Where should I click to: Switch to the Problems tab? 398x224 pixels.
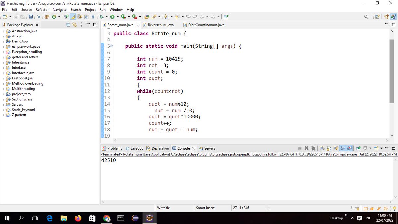tap(112, 148)
